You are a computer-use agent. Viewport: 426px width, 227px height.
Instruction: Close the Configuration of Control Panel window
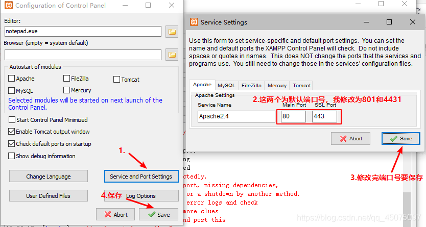[172, 5]
